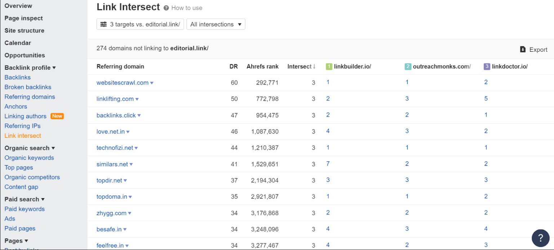The height and width of the screenshot is (250, 554).
Task: Expand the topdoma.in domain arrow
Action: (x=130, y=197)
